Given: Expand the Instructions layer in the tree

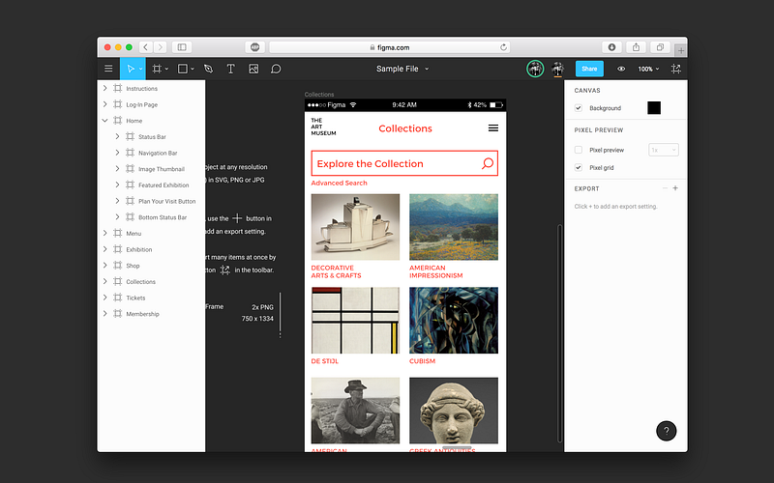Looking at the screenshot, I should click(x=104, y=89).
